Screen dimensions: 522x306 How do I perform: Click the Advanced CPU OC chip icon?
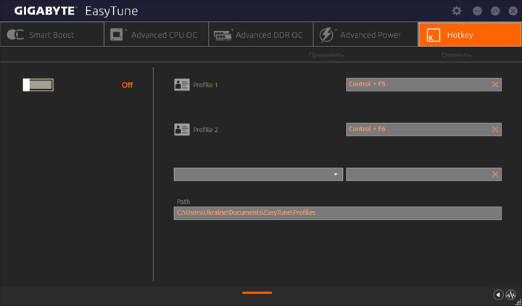coord(118,35)
